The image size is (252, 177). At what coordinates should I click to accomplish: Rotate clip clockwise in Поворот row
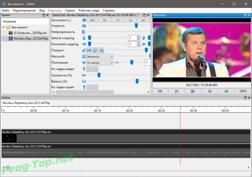coord(101,50)
